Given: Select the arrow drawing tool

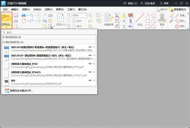Looking at the screenshot, I should click(147, 16).
